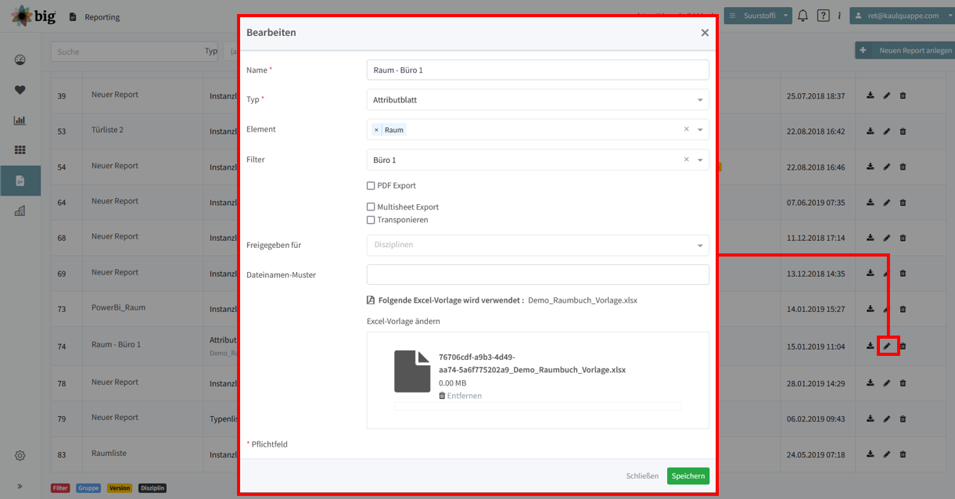The height and width of the screenshot is (499, 955).
Task: Click the dark Disziplin legend tag
Action: (x=153, y=488)
